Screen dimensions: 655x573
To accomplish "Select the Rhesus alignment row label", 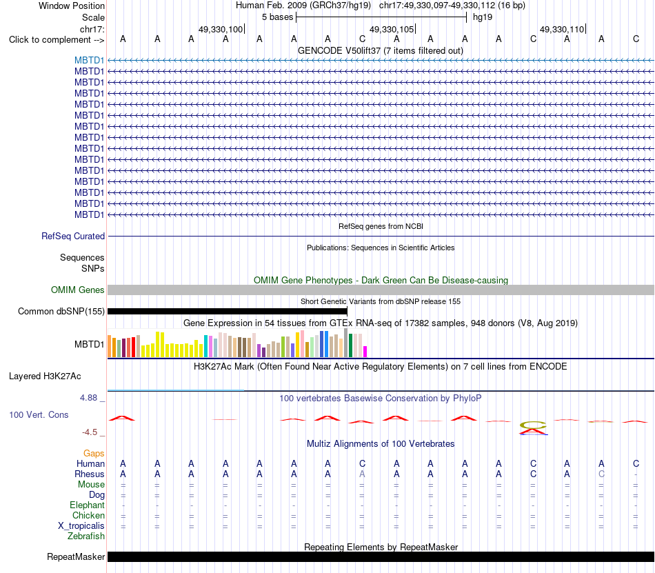I will [x=90, y=474].
